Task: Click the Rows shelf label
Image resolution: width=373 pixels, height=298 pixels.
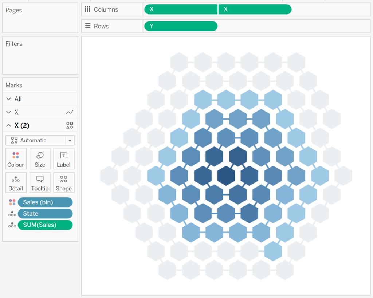Action: (x=101, y=26)
